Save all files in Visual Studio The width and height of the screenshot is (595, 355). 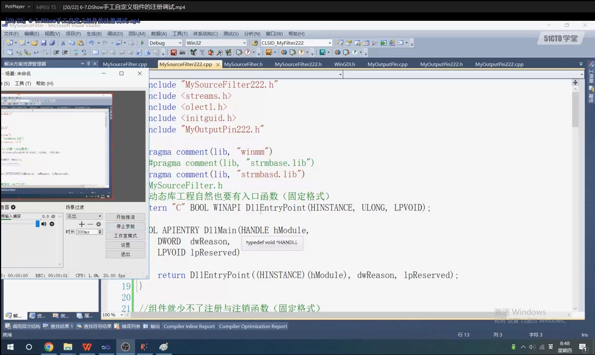[52, 42]
